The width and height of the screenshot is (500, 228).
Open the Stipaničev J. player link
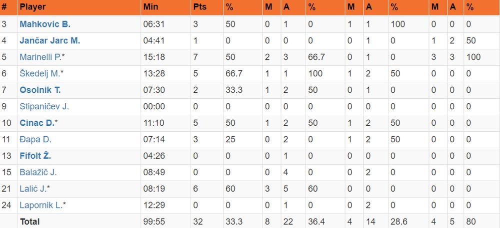(44, 107)
